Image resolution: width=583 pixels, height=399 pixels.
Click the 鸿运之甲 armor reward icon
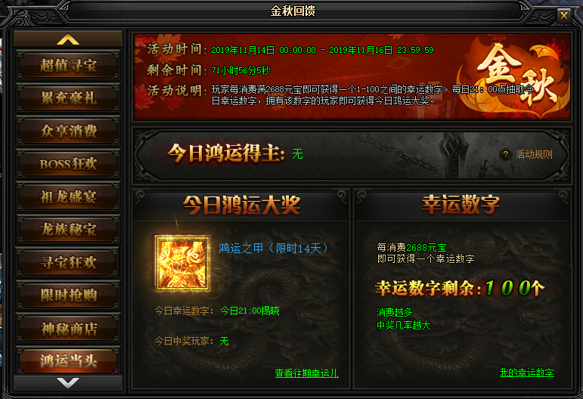[x=182, y=264]
